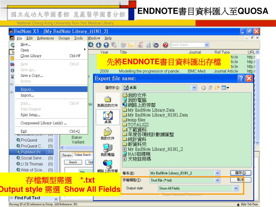Open the view menu icon in the Export dialog

tap(225, 88)
